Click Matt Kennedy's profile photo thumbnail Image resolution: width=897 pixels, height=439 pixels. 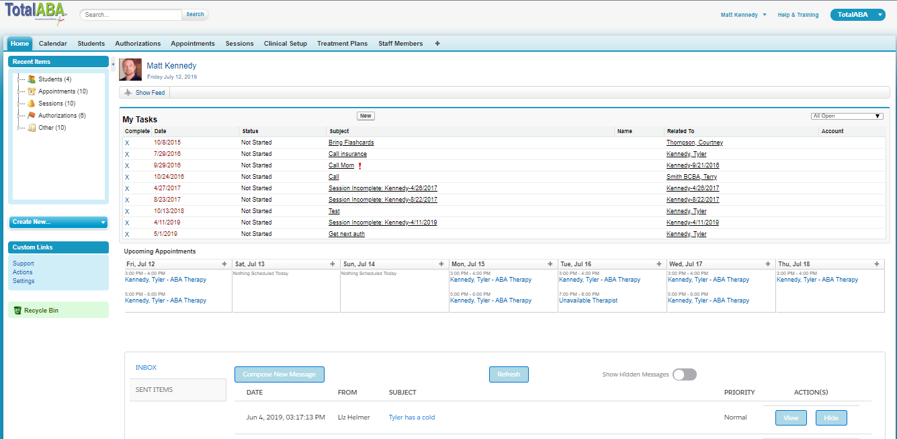click(130, 70)
